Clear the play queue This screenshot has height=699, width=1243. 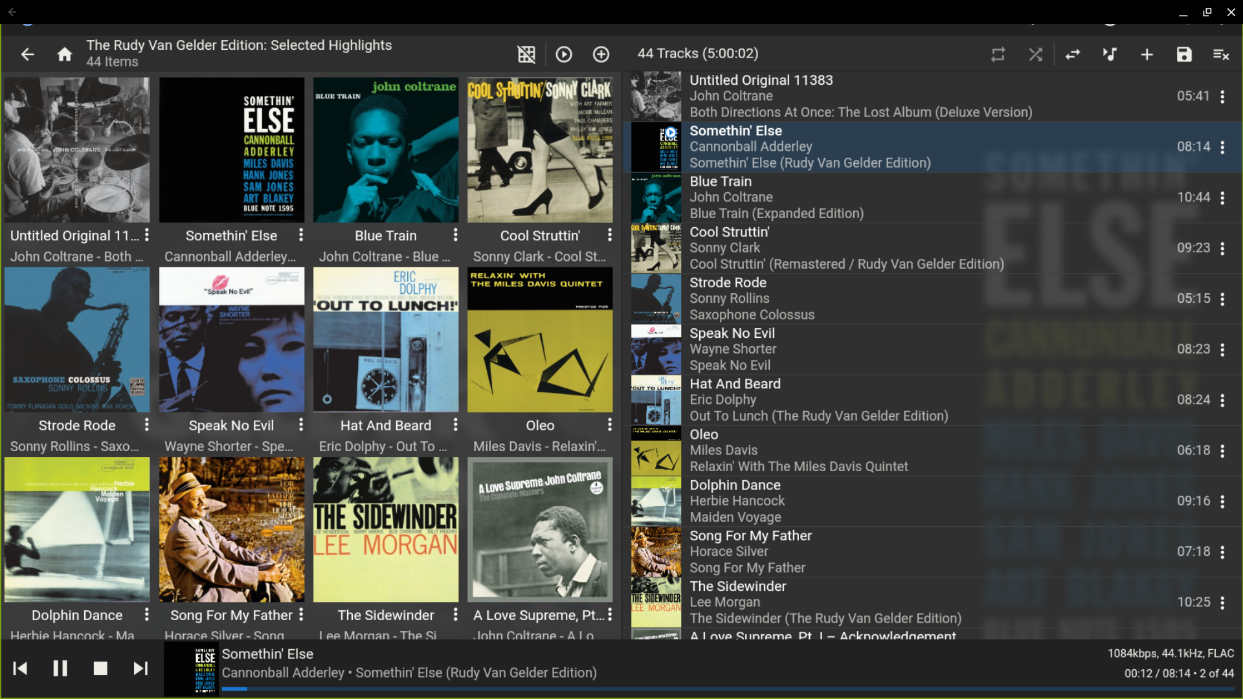point(1222,54)
